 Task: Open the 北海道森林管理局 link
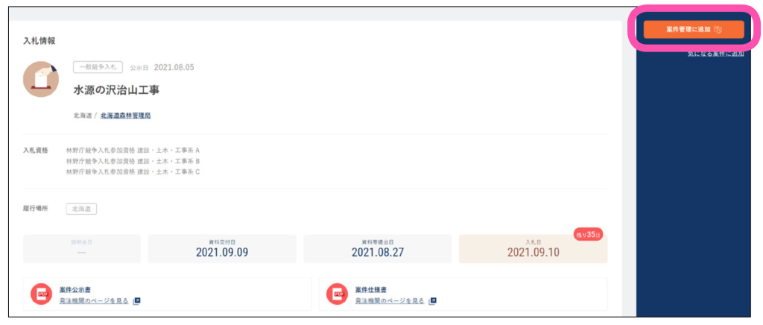pyautogui.click(x=125, y=116)
